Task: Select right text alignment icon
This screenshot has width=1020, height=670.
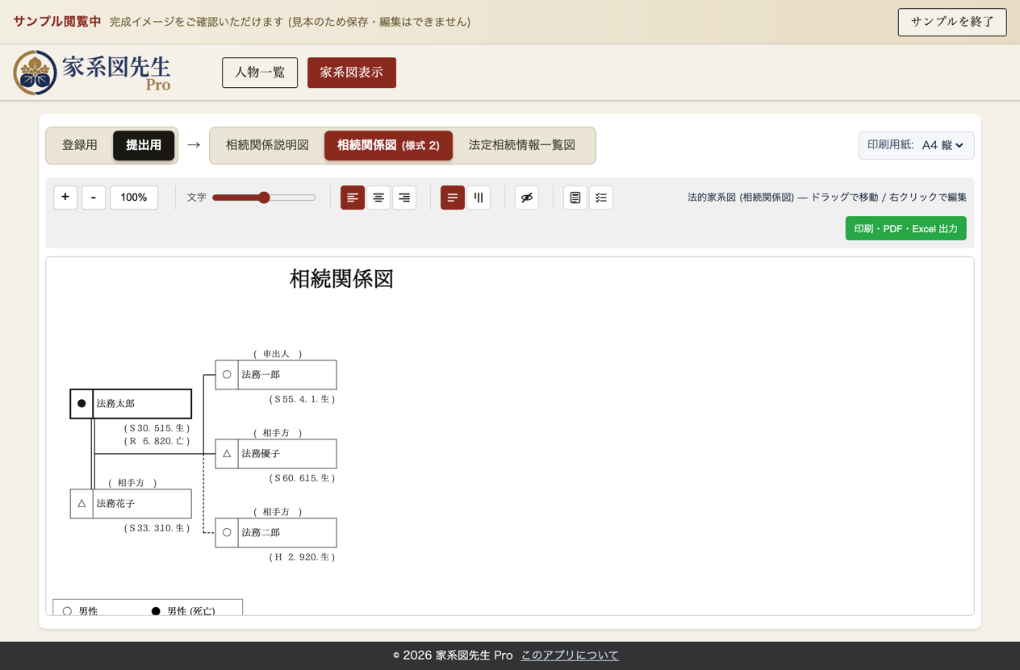Action: pos(404,198)
